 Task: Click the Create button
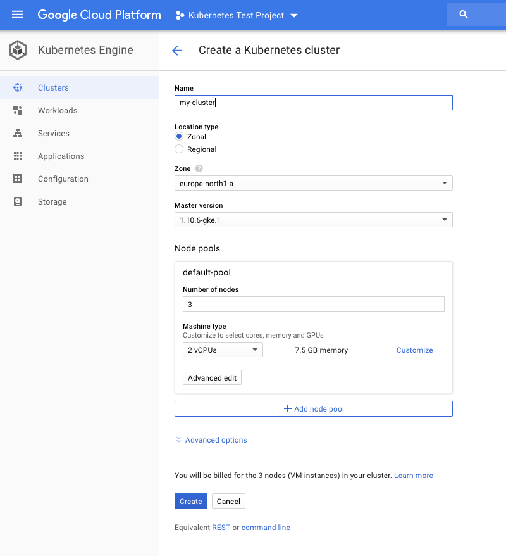click(x=190, y=502)
